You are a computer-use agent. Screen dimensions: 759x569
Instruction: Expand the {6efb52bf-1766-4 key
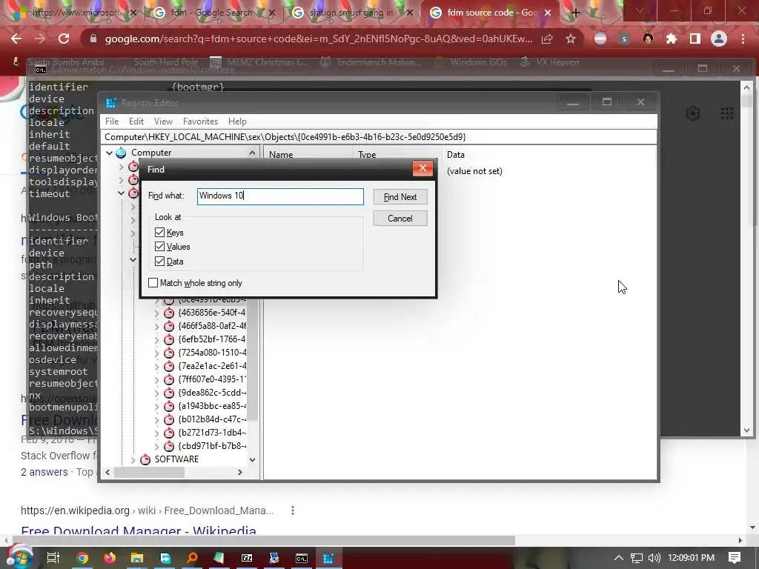tap(156, 339)
